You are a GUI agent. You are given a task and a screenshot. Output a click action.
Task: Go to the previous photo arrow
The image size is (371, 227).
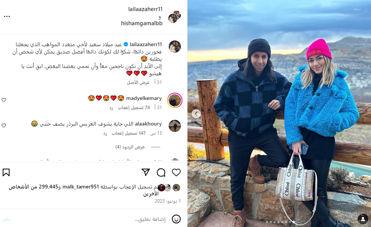pos(196,114)
